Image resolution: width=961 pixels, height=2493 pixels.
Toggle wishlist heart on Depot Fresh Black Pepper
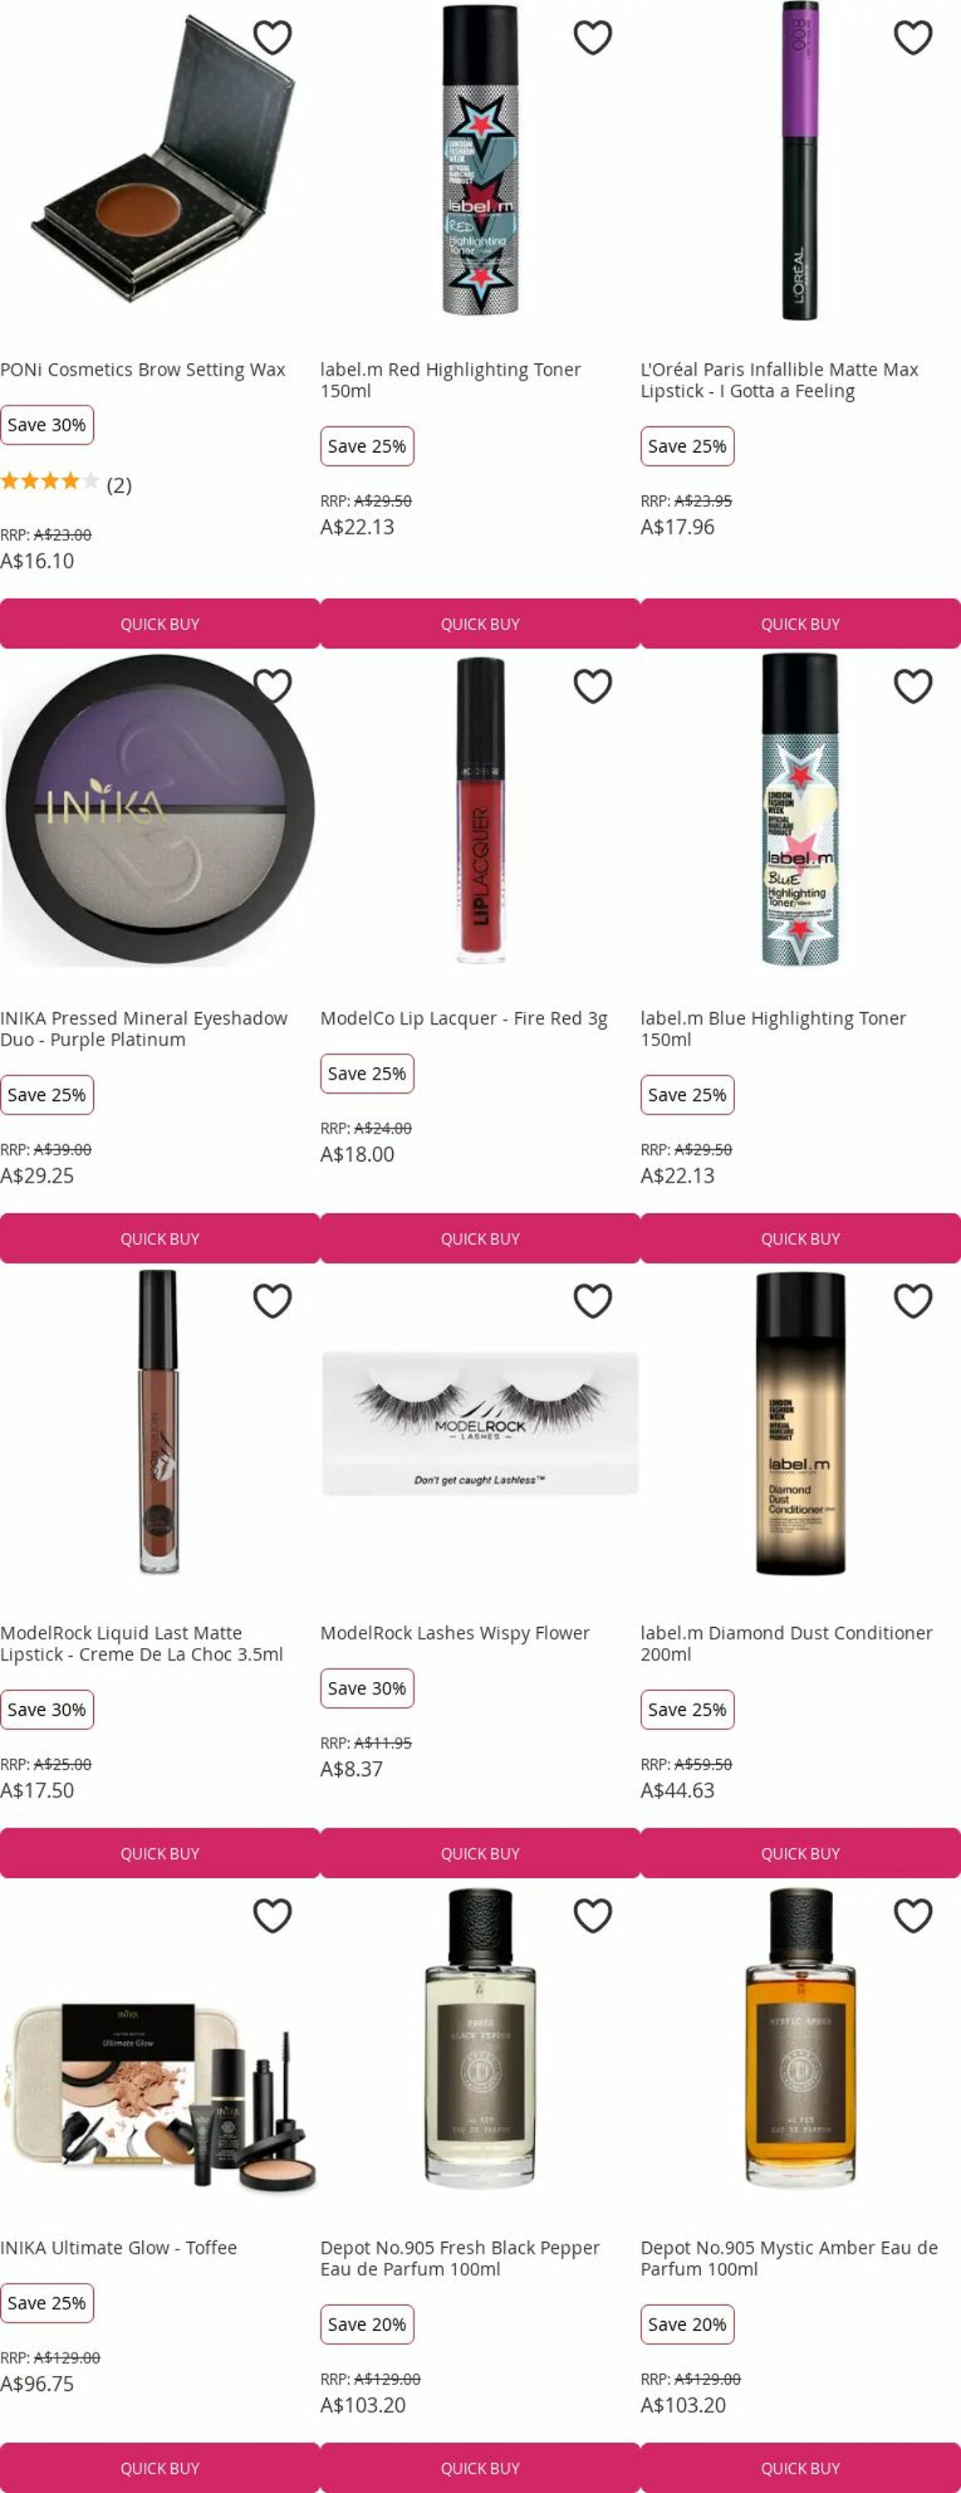tap(592, 1915)
